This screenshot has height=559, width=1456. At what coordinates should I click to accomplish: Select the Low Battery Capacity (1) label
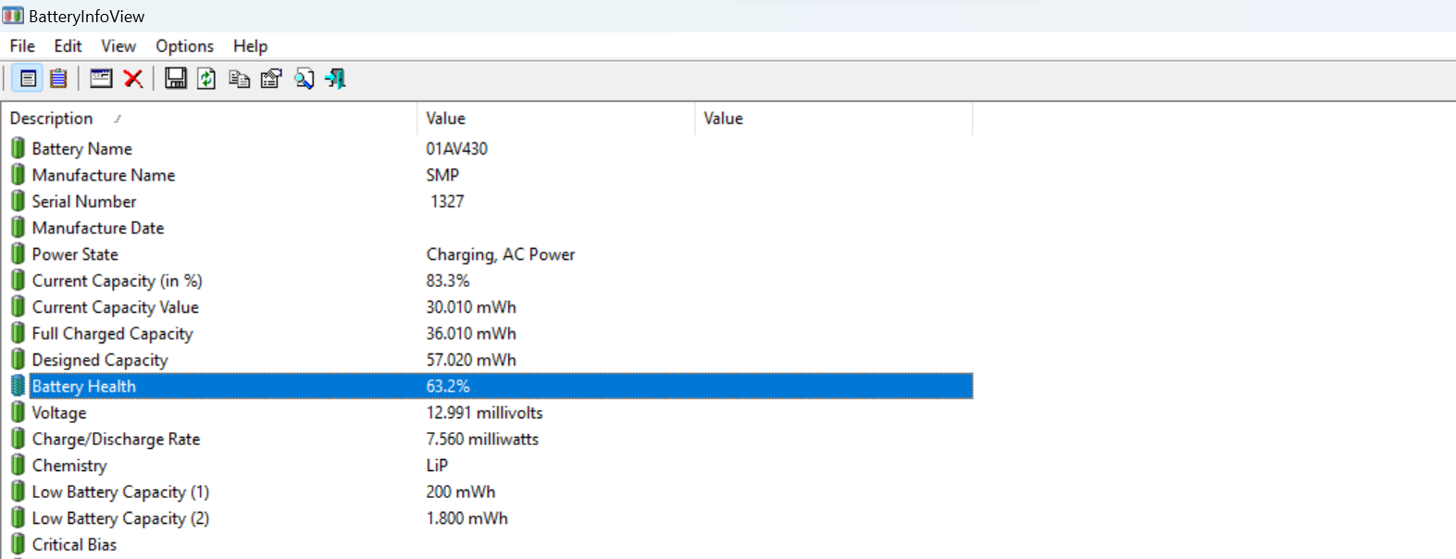click(120, 491)
